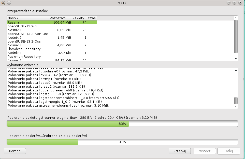
Task: Sort table by the Pozostało column header
Action: pyautogui.click(x=60, y=18)
